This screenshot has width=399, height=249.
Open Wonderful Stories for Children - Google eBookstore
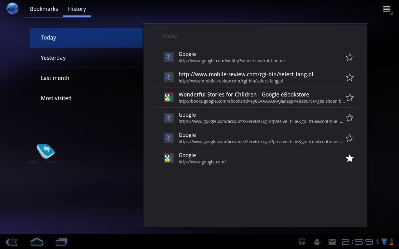pyautogui.click(x=255, y=98)
